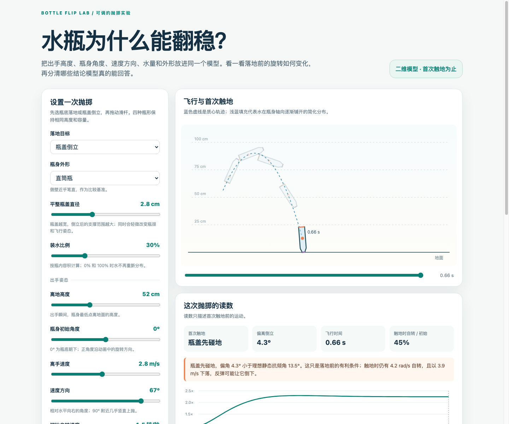Open the 瓶身外形 dropdown showing 直筒瓶

[105, 178]
